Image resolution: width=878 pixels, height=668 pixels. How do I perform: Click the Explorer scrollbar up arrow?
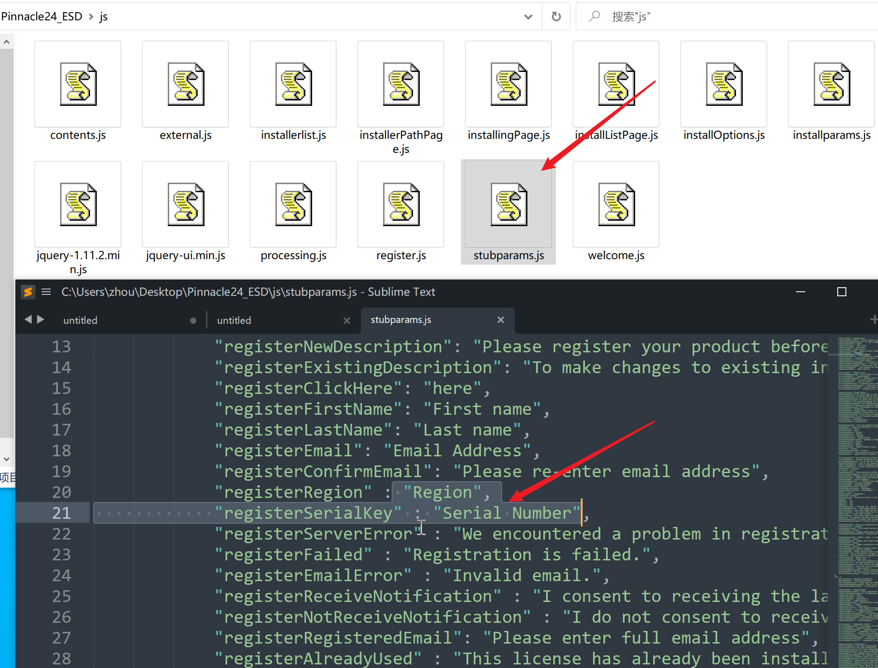tap(7, 42)
